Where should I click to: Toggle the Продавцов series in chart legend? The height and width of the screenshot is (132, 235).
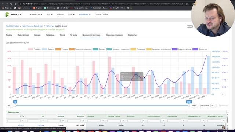(x=138, y=49)
